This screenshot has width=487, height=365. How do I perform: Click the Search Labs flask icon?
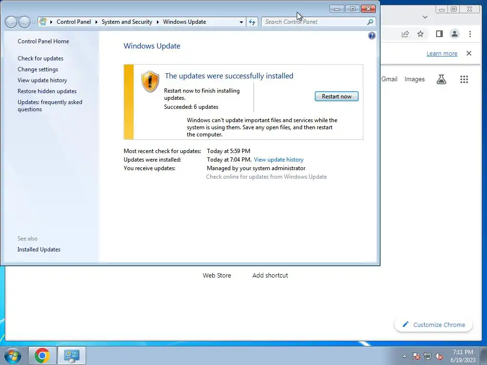(x=441, y=79)
